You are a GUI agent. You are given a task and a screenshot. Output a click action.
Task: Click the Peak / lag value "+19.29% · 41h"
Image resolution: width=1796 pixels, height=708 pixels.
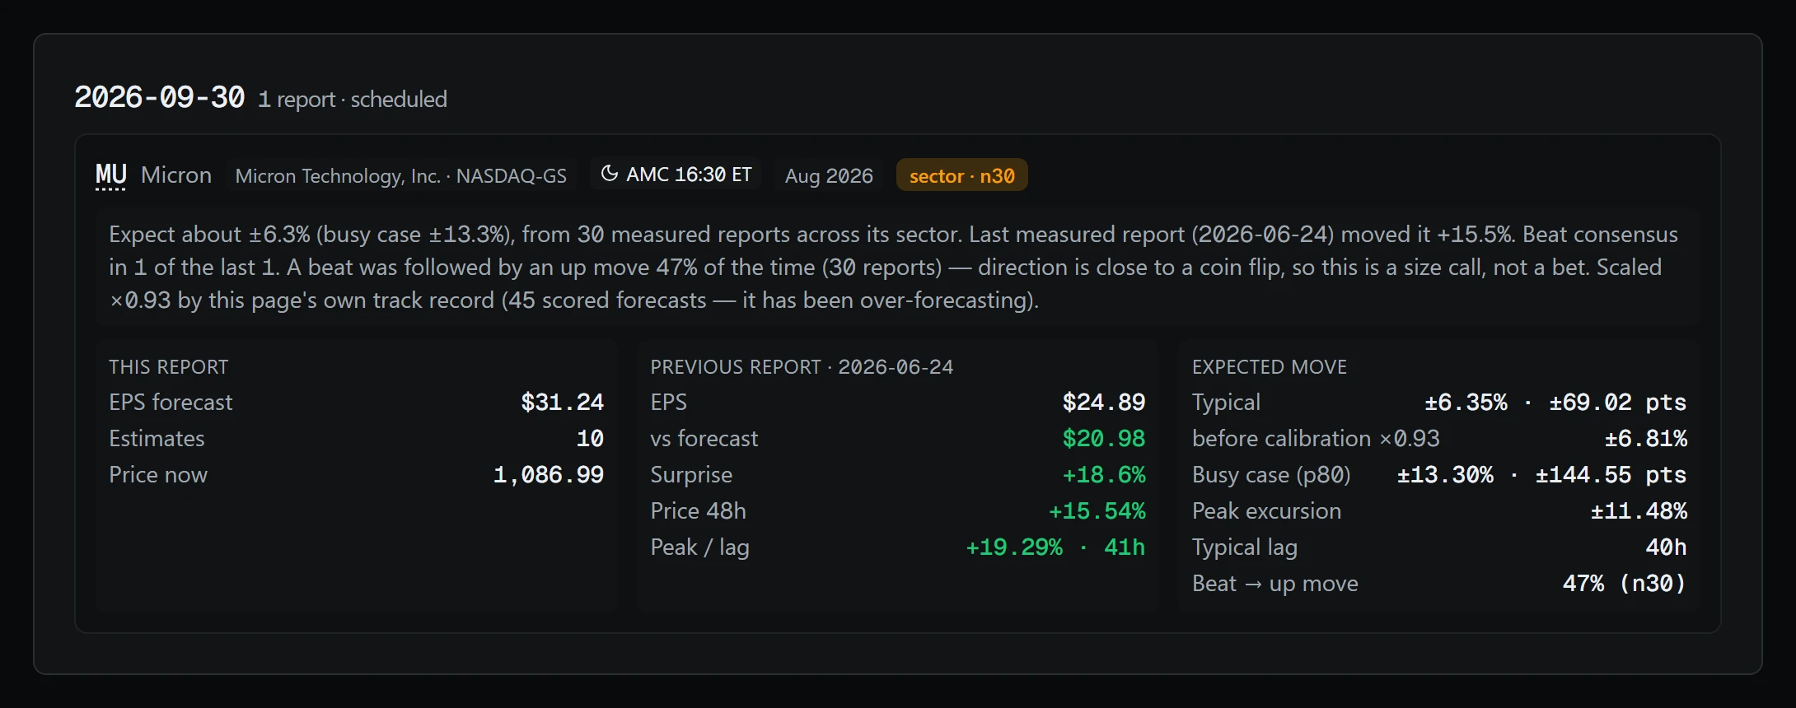1055,547
